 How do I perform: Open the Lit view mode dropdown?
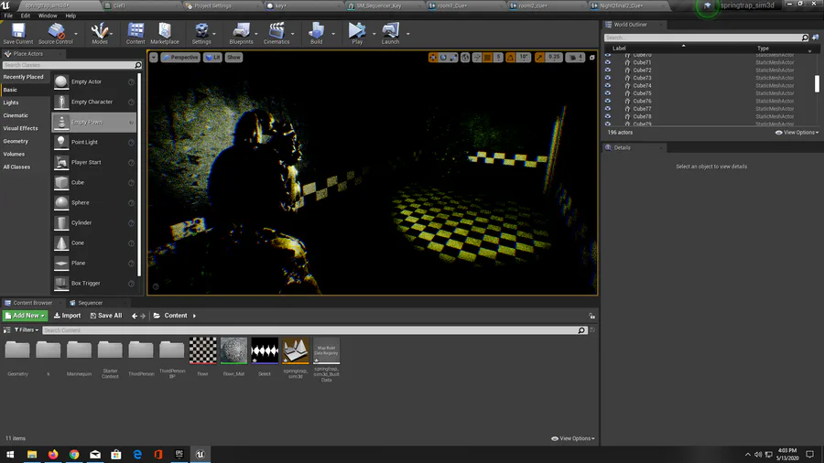(212, 57)
